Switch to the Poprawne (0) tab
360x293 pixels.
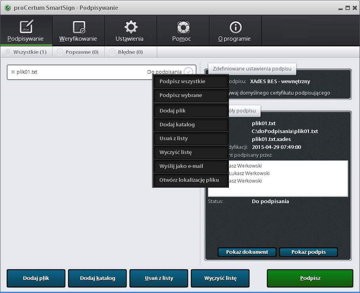(78, 52)
